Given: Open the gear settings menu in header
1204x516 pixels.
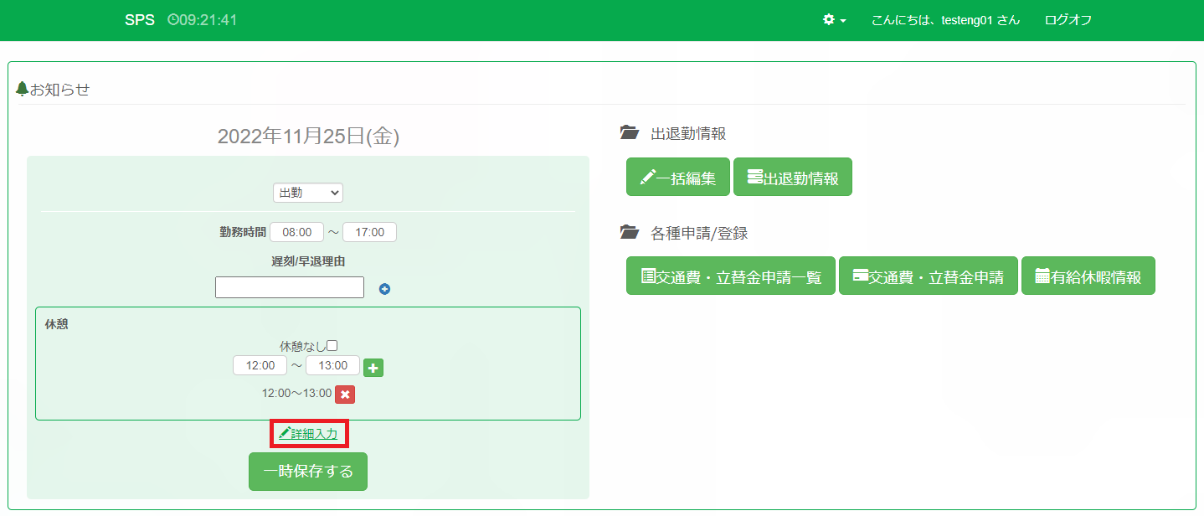Looking at the screenshot, I should tap(833, 20).
